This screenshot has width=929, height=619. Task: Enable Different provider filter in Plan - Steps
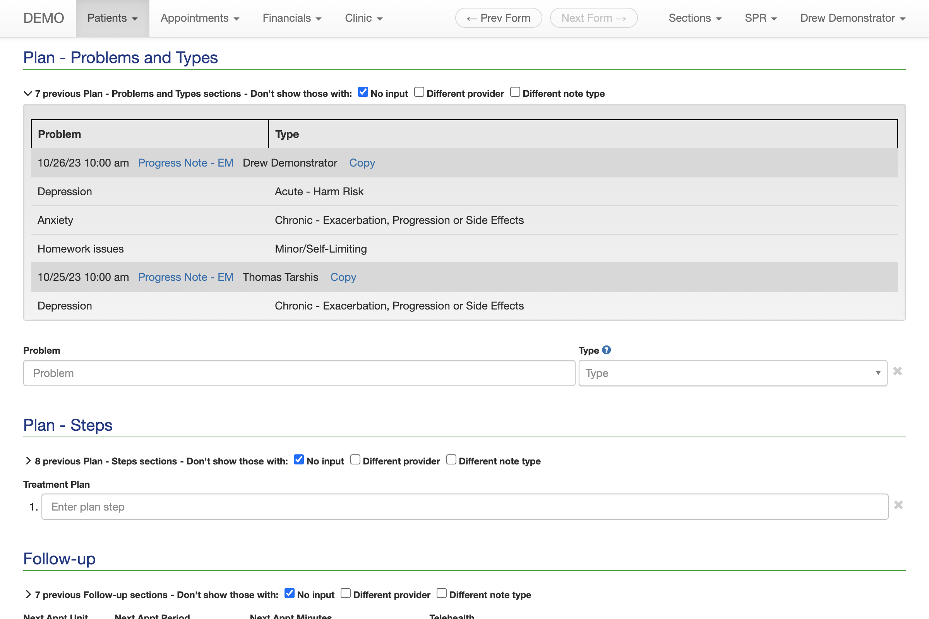click(355, 459)
